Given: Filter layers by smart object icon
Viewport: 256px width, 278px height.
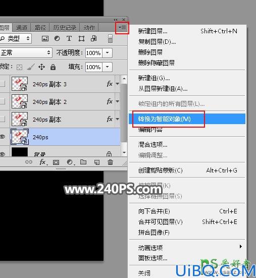Looking at the screenshot, I should 94,38.
